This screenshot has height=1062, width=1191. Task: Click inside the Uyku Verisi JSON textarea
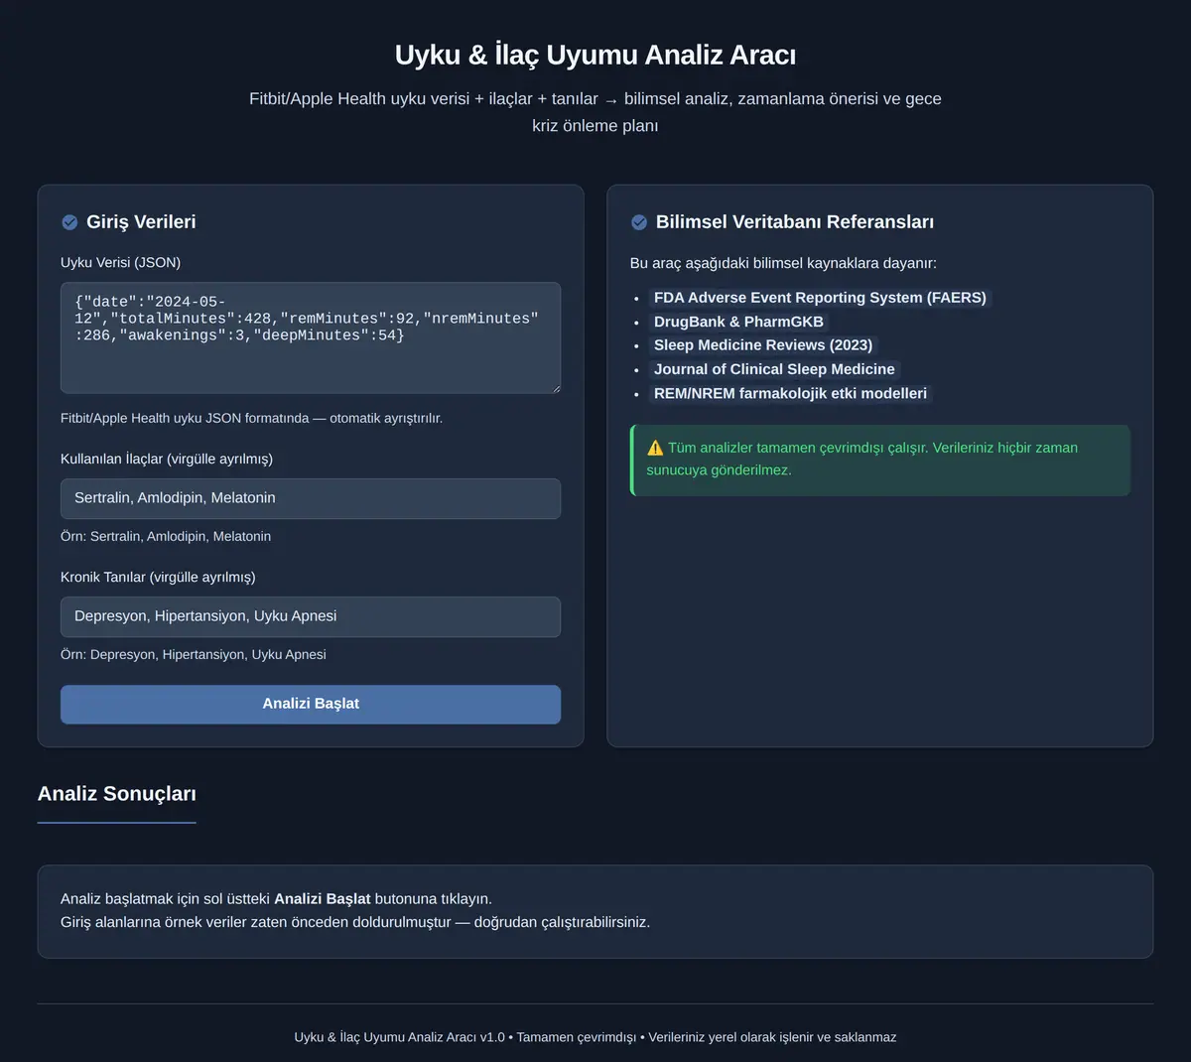(x=311, y=337)
